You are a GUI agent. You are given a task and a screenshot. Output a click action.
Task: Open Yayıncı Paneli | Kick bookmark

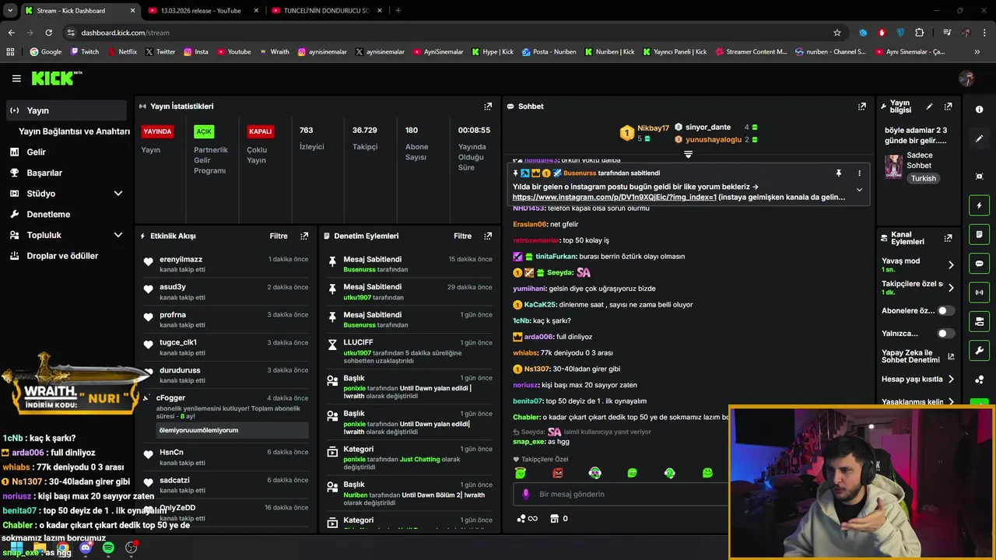coord(675,52)
